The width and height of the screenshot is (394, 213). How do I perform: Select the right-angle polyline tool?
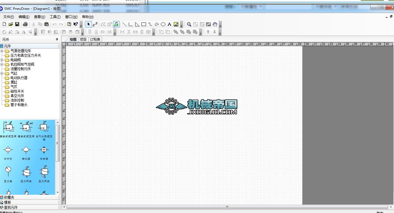tap(130, 24)
